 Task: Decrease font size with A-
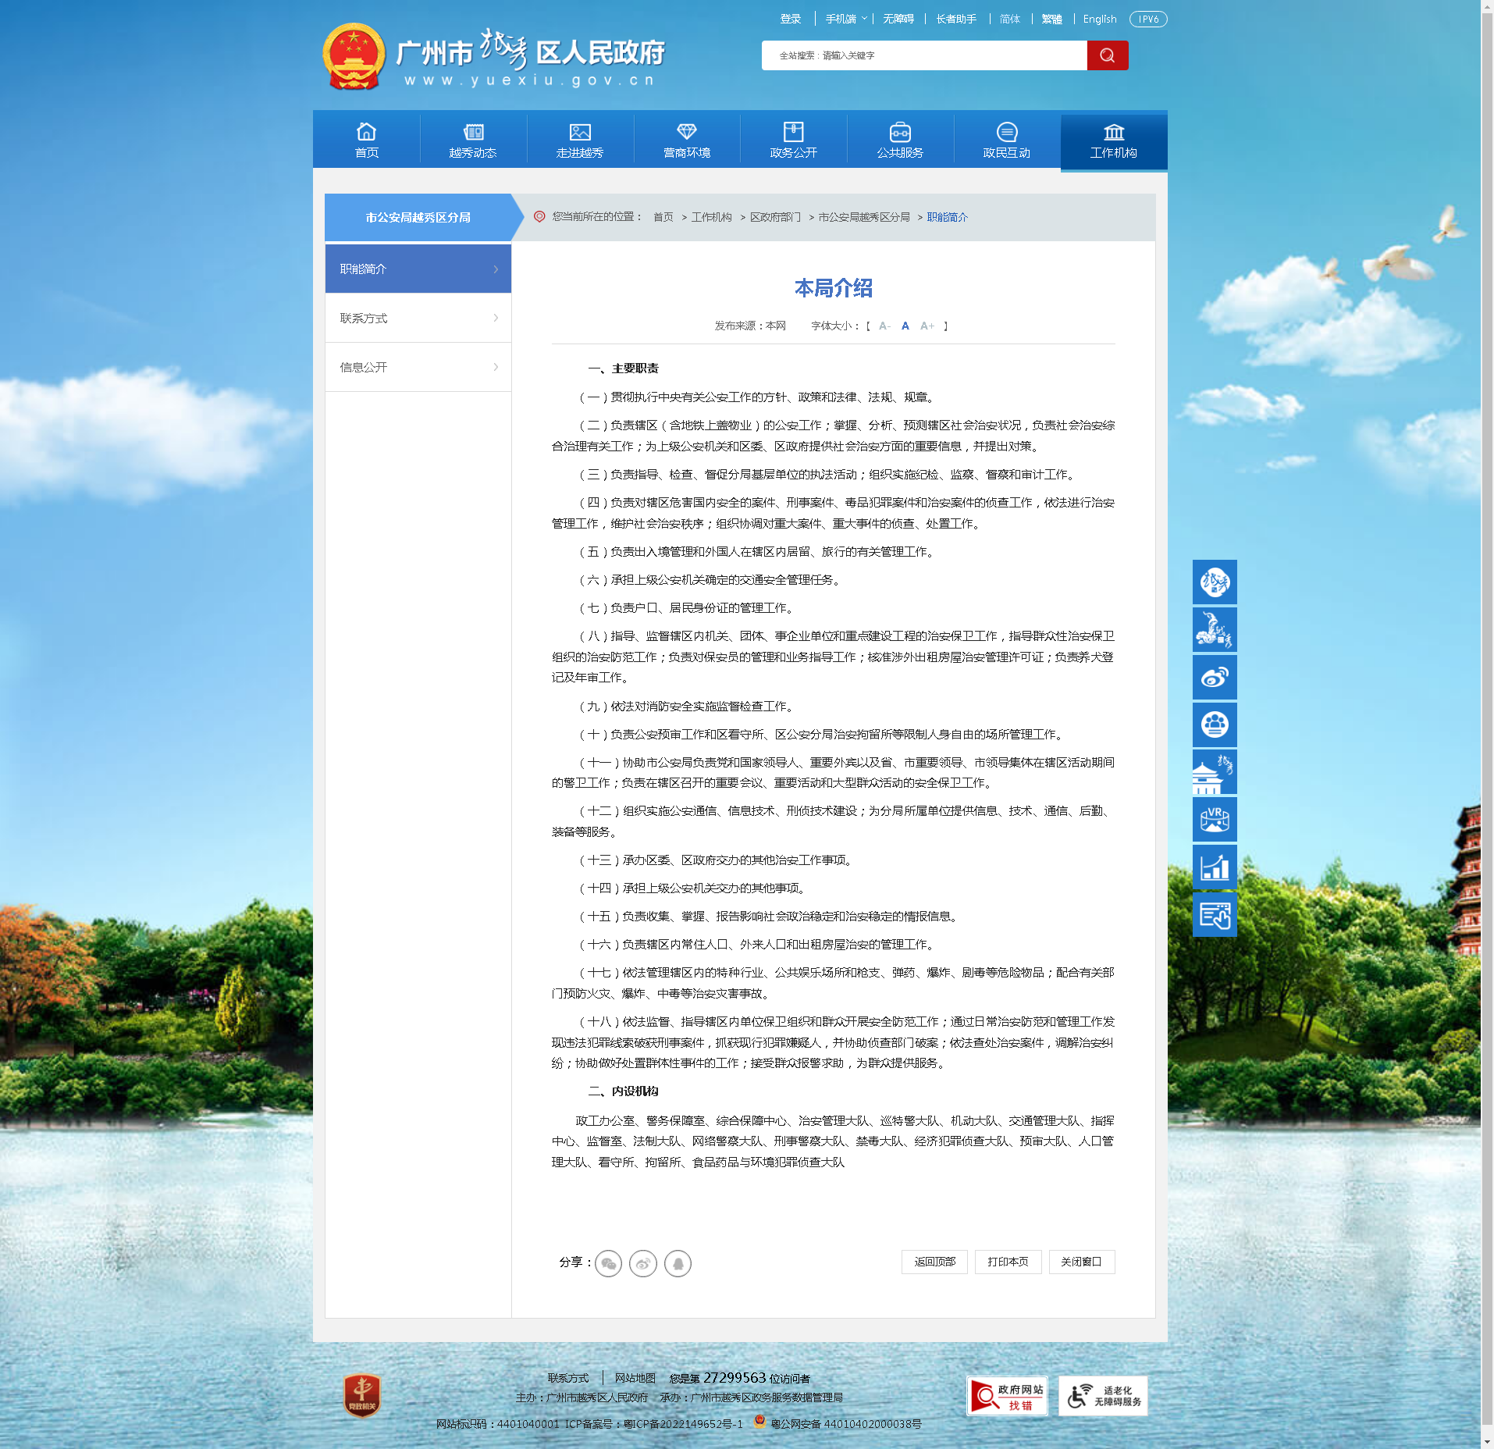point(884,326)
